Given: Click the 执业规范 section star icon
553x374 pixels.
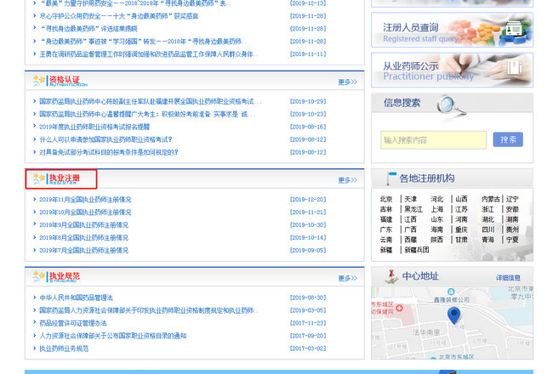Looking at the screenshot, I should point(38,277).
